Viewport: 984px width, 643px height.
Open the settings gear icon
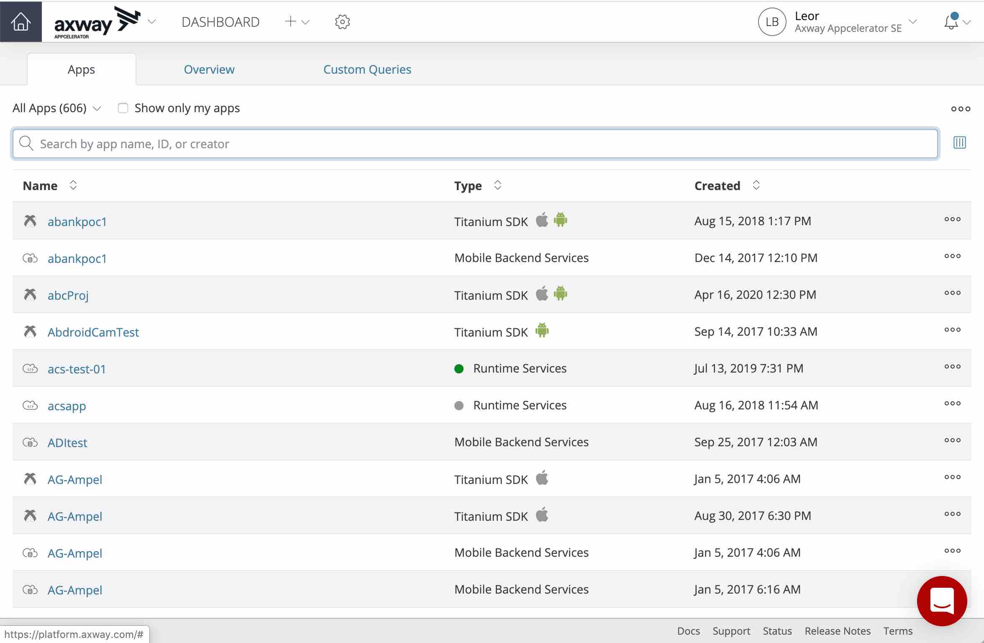(x=342, y=22)
